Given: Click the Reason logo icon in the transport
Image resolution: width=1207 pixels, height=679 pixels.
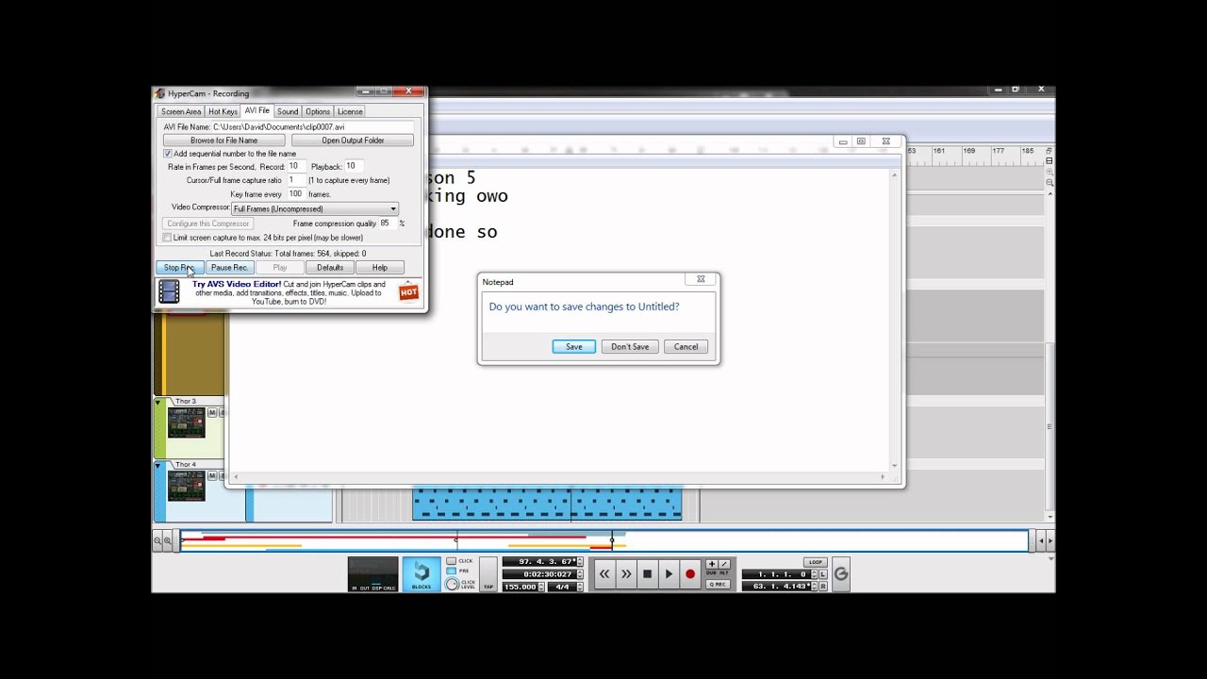Looking at the screenshot, I should pyautogui.click(x=841, y=573).
